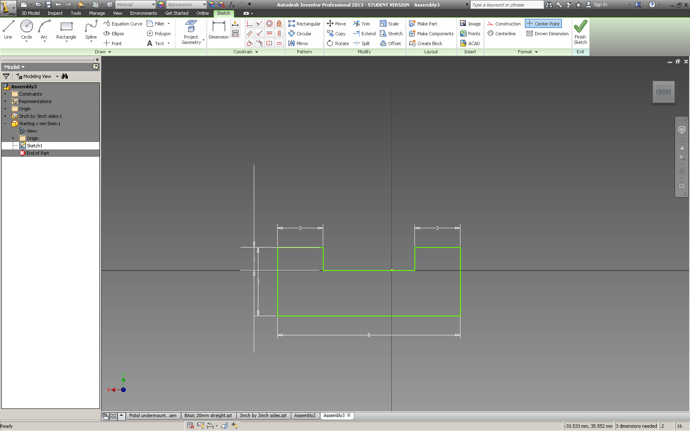Select the Offset tool
The height and width of the screenshot is (431, 690).
tap(391, 44)
